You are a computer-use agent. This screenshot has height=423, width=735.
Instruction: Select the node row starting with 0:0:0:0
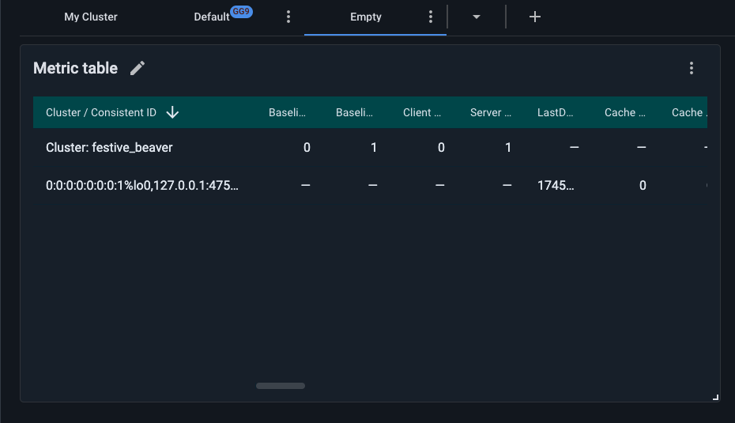coord(142,185)
